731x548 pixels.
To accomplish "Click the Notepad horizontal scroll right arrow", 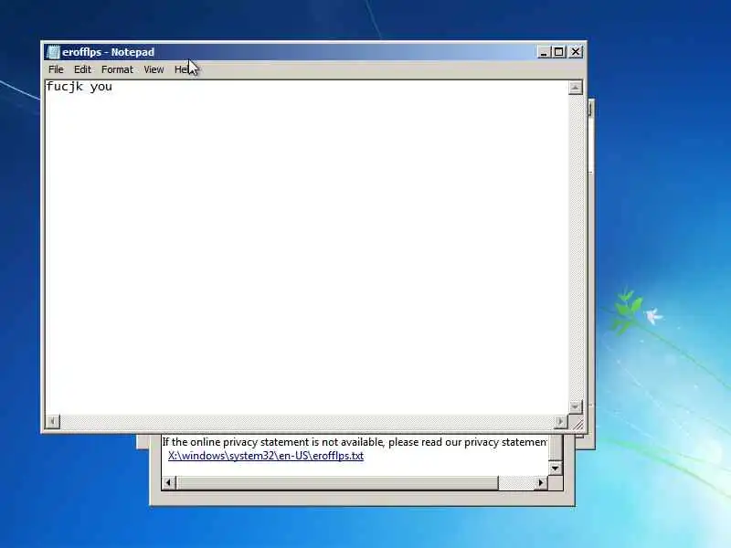I will point(560,421).
